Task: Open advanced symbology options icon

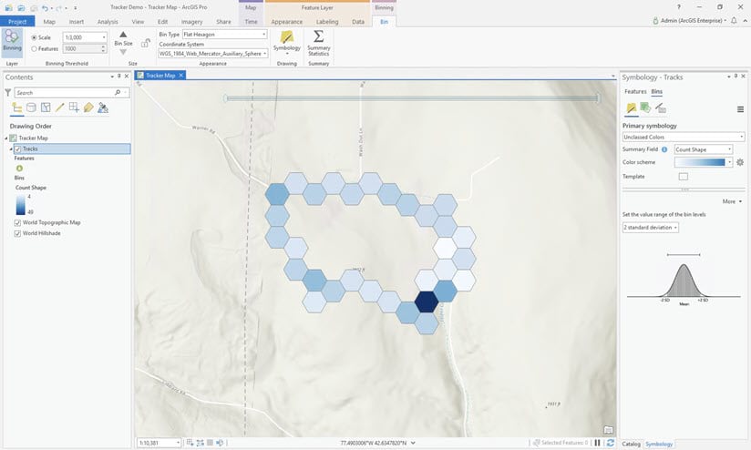Action: tap(661, 108)
